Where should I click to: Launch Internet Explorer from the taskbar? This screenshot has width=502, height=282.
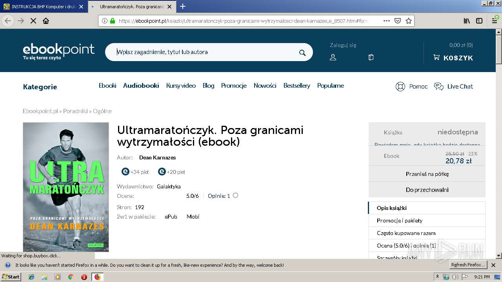(31, 277)
